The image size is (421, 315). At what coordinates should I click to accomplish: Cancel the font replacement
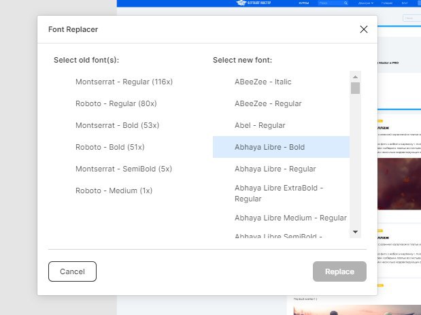tap(72, 271)
